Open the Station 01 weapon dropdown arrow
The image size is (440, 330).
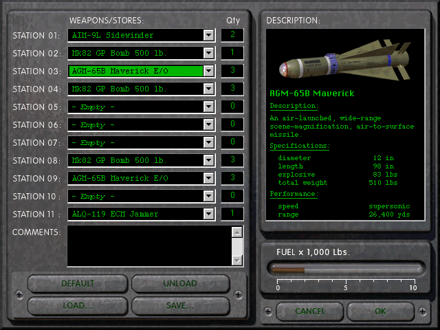pos(209,35)
